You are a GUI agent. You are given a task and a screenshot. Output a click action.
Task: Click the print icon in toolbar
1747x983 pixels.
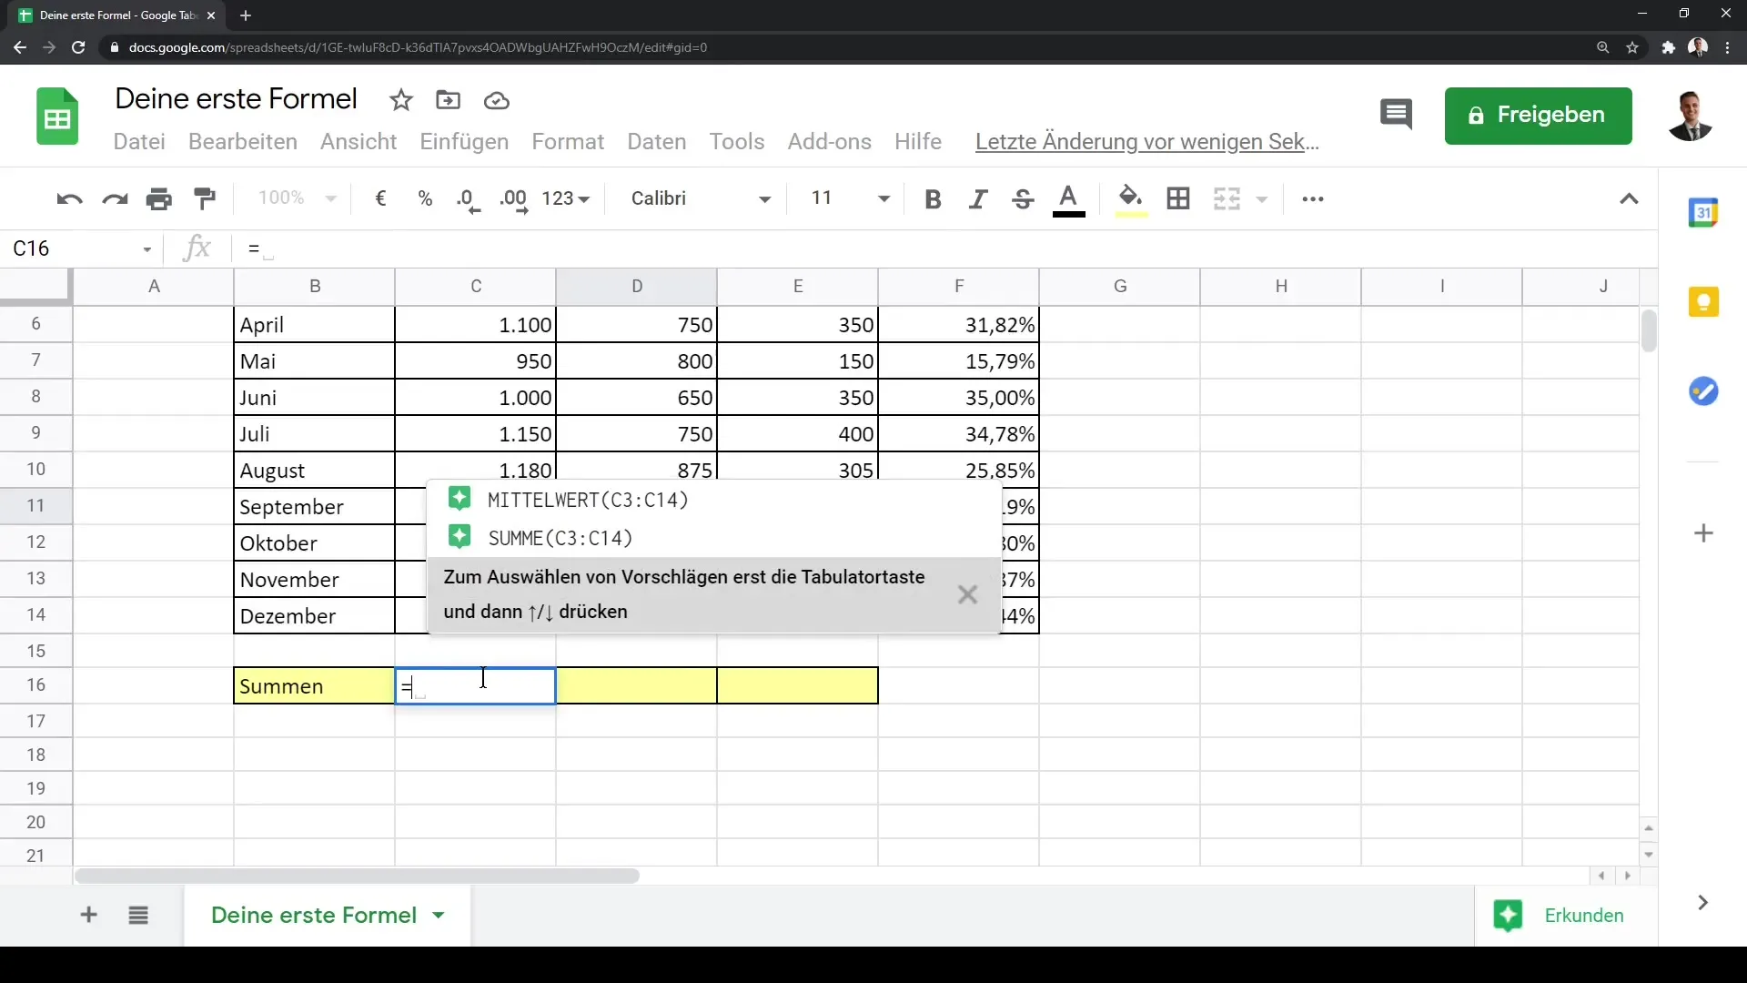(158, 198)
